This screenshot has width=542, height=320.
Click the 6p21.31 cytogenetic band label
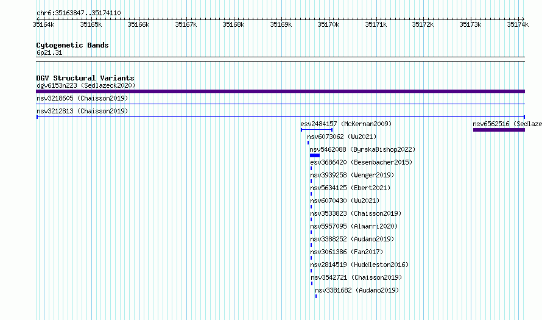coord(49,52)
